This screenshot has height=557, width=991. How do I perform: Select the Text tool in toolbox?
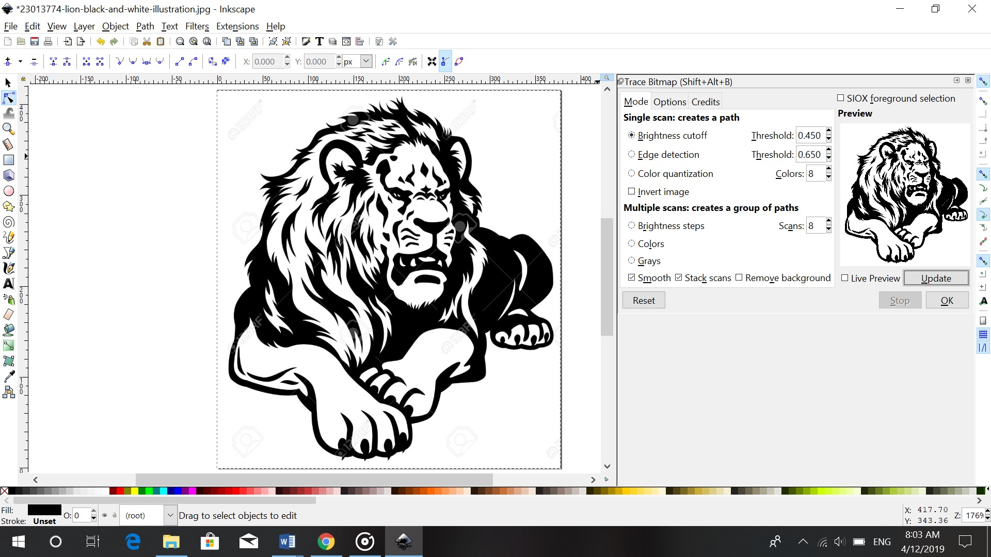[x=8, y=284]
